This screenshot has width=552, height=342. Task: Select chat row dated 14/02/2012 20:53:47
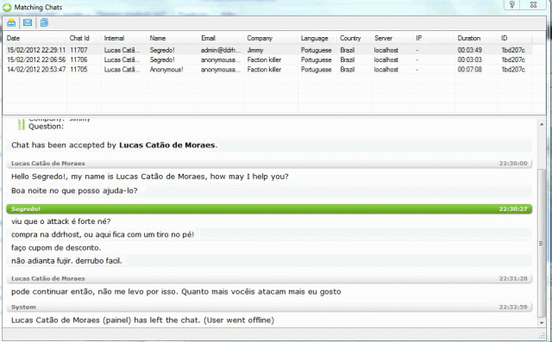[267, 70]
